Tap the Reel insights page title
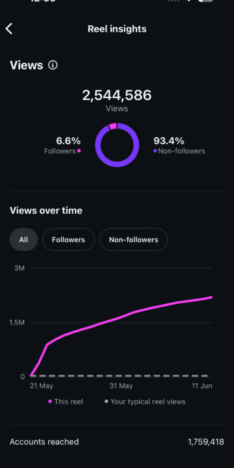The height and width of the screenshot is (468, 234). click(x=117, y=29)
